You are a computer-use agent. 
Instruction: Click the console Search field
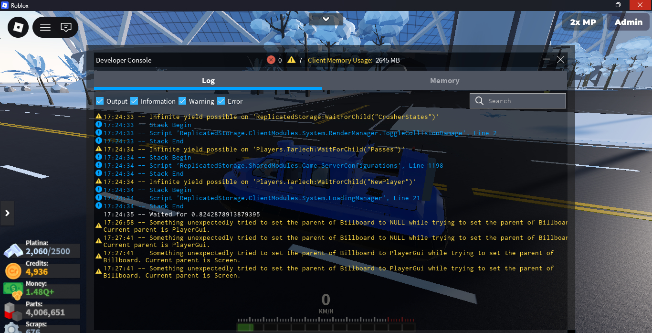523,101
